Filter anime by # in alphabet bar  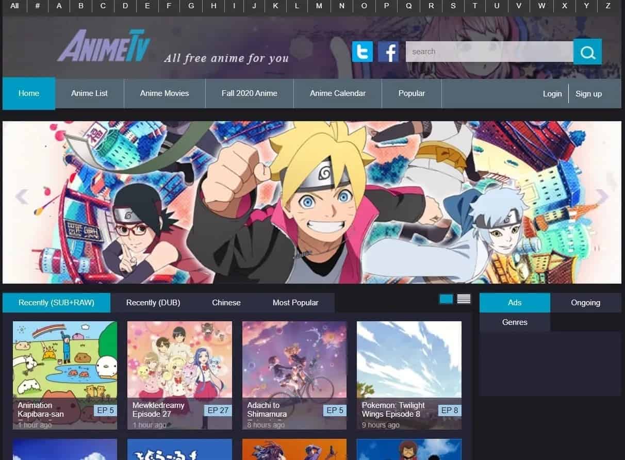pos(38,6)
